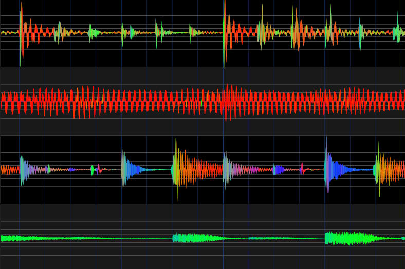Click the red waveform's largest peak near center

[227, 101]
